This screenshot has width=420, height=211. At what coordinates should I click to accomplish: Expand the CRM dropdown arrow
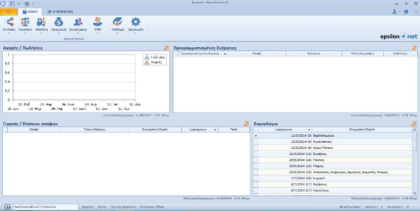click(98, 34)
